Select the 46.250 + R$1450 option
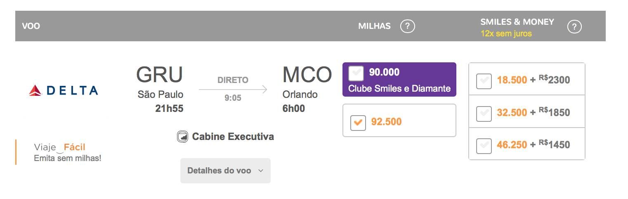Viewport: 628px width, 199px height. (484, 146)
